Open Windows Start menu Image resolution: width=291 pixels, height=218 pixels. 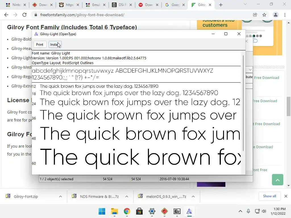pos(102,211)
